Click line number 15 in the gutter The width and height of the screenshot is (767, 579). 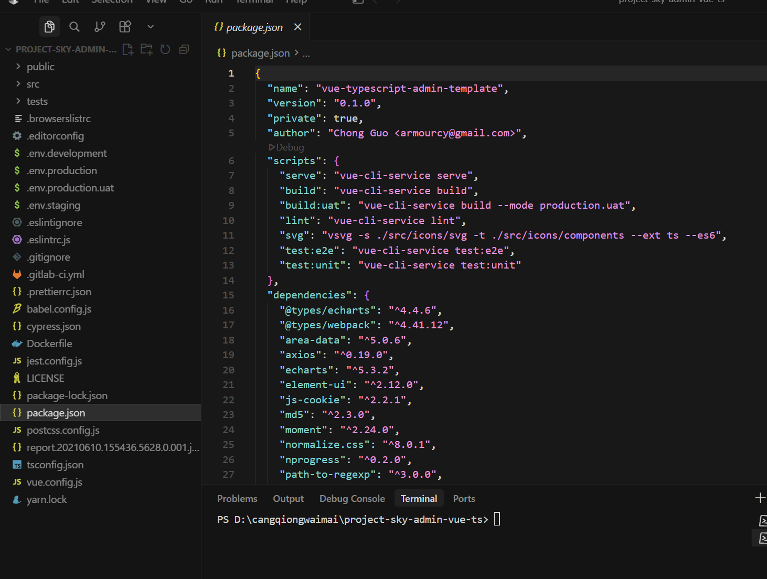pos(228,295)
